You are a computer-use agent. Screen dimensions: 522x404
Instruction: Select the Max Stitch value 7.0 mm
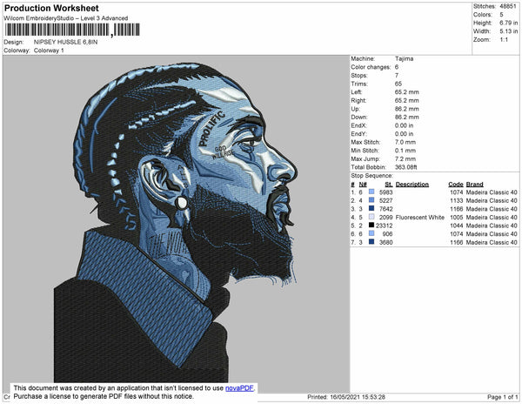[405, 142]
